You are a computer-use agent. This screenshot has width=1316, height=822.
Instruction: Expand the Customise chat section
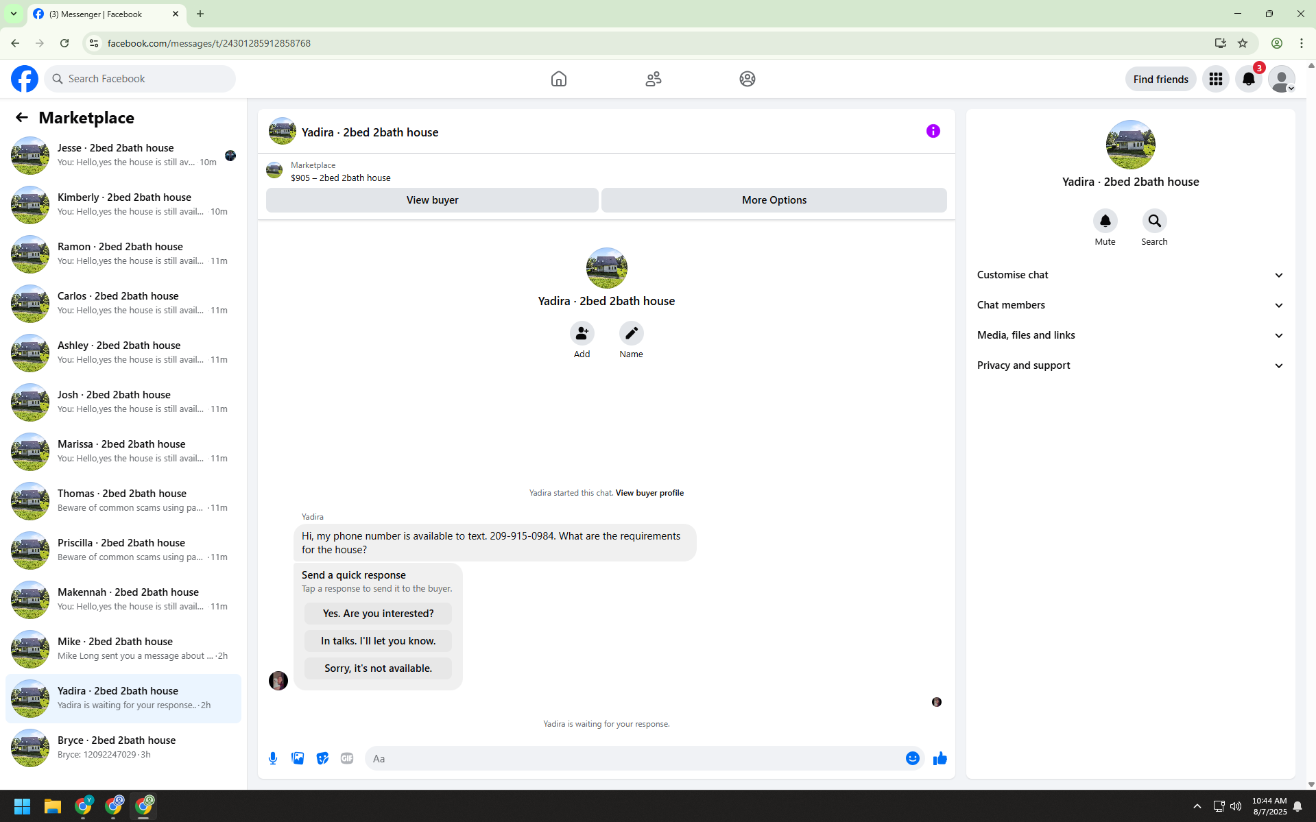tap(1130, 275)
